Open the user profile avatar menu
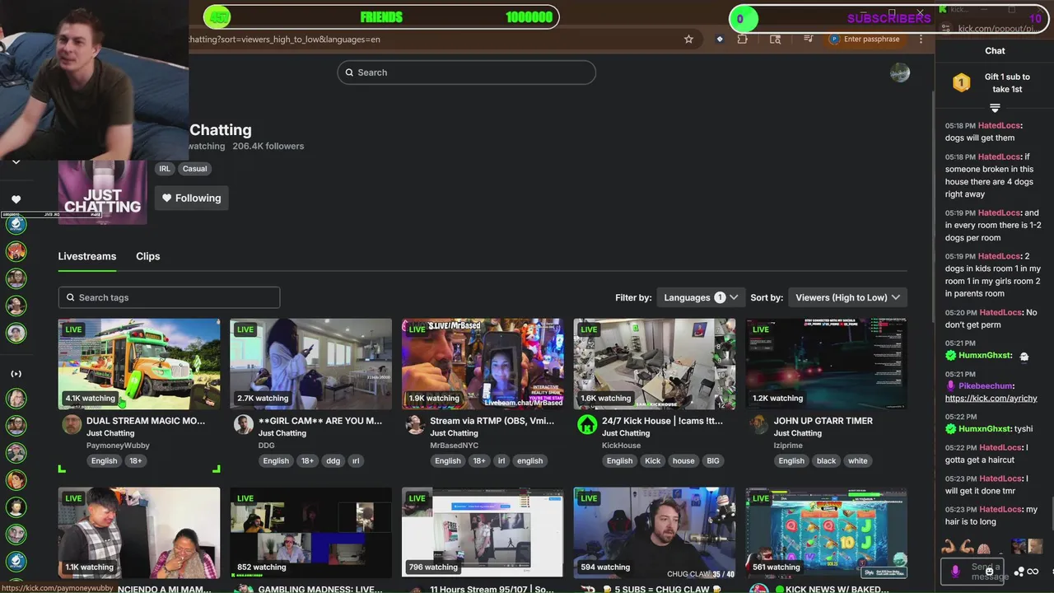 (900, 72)
